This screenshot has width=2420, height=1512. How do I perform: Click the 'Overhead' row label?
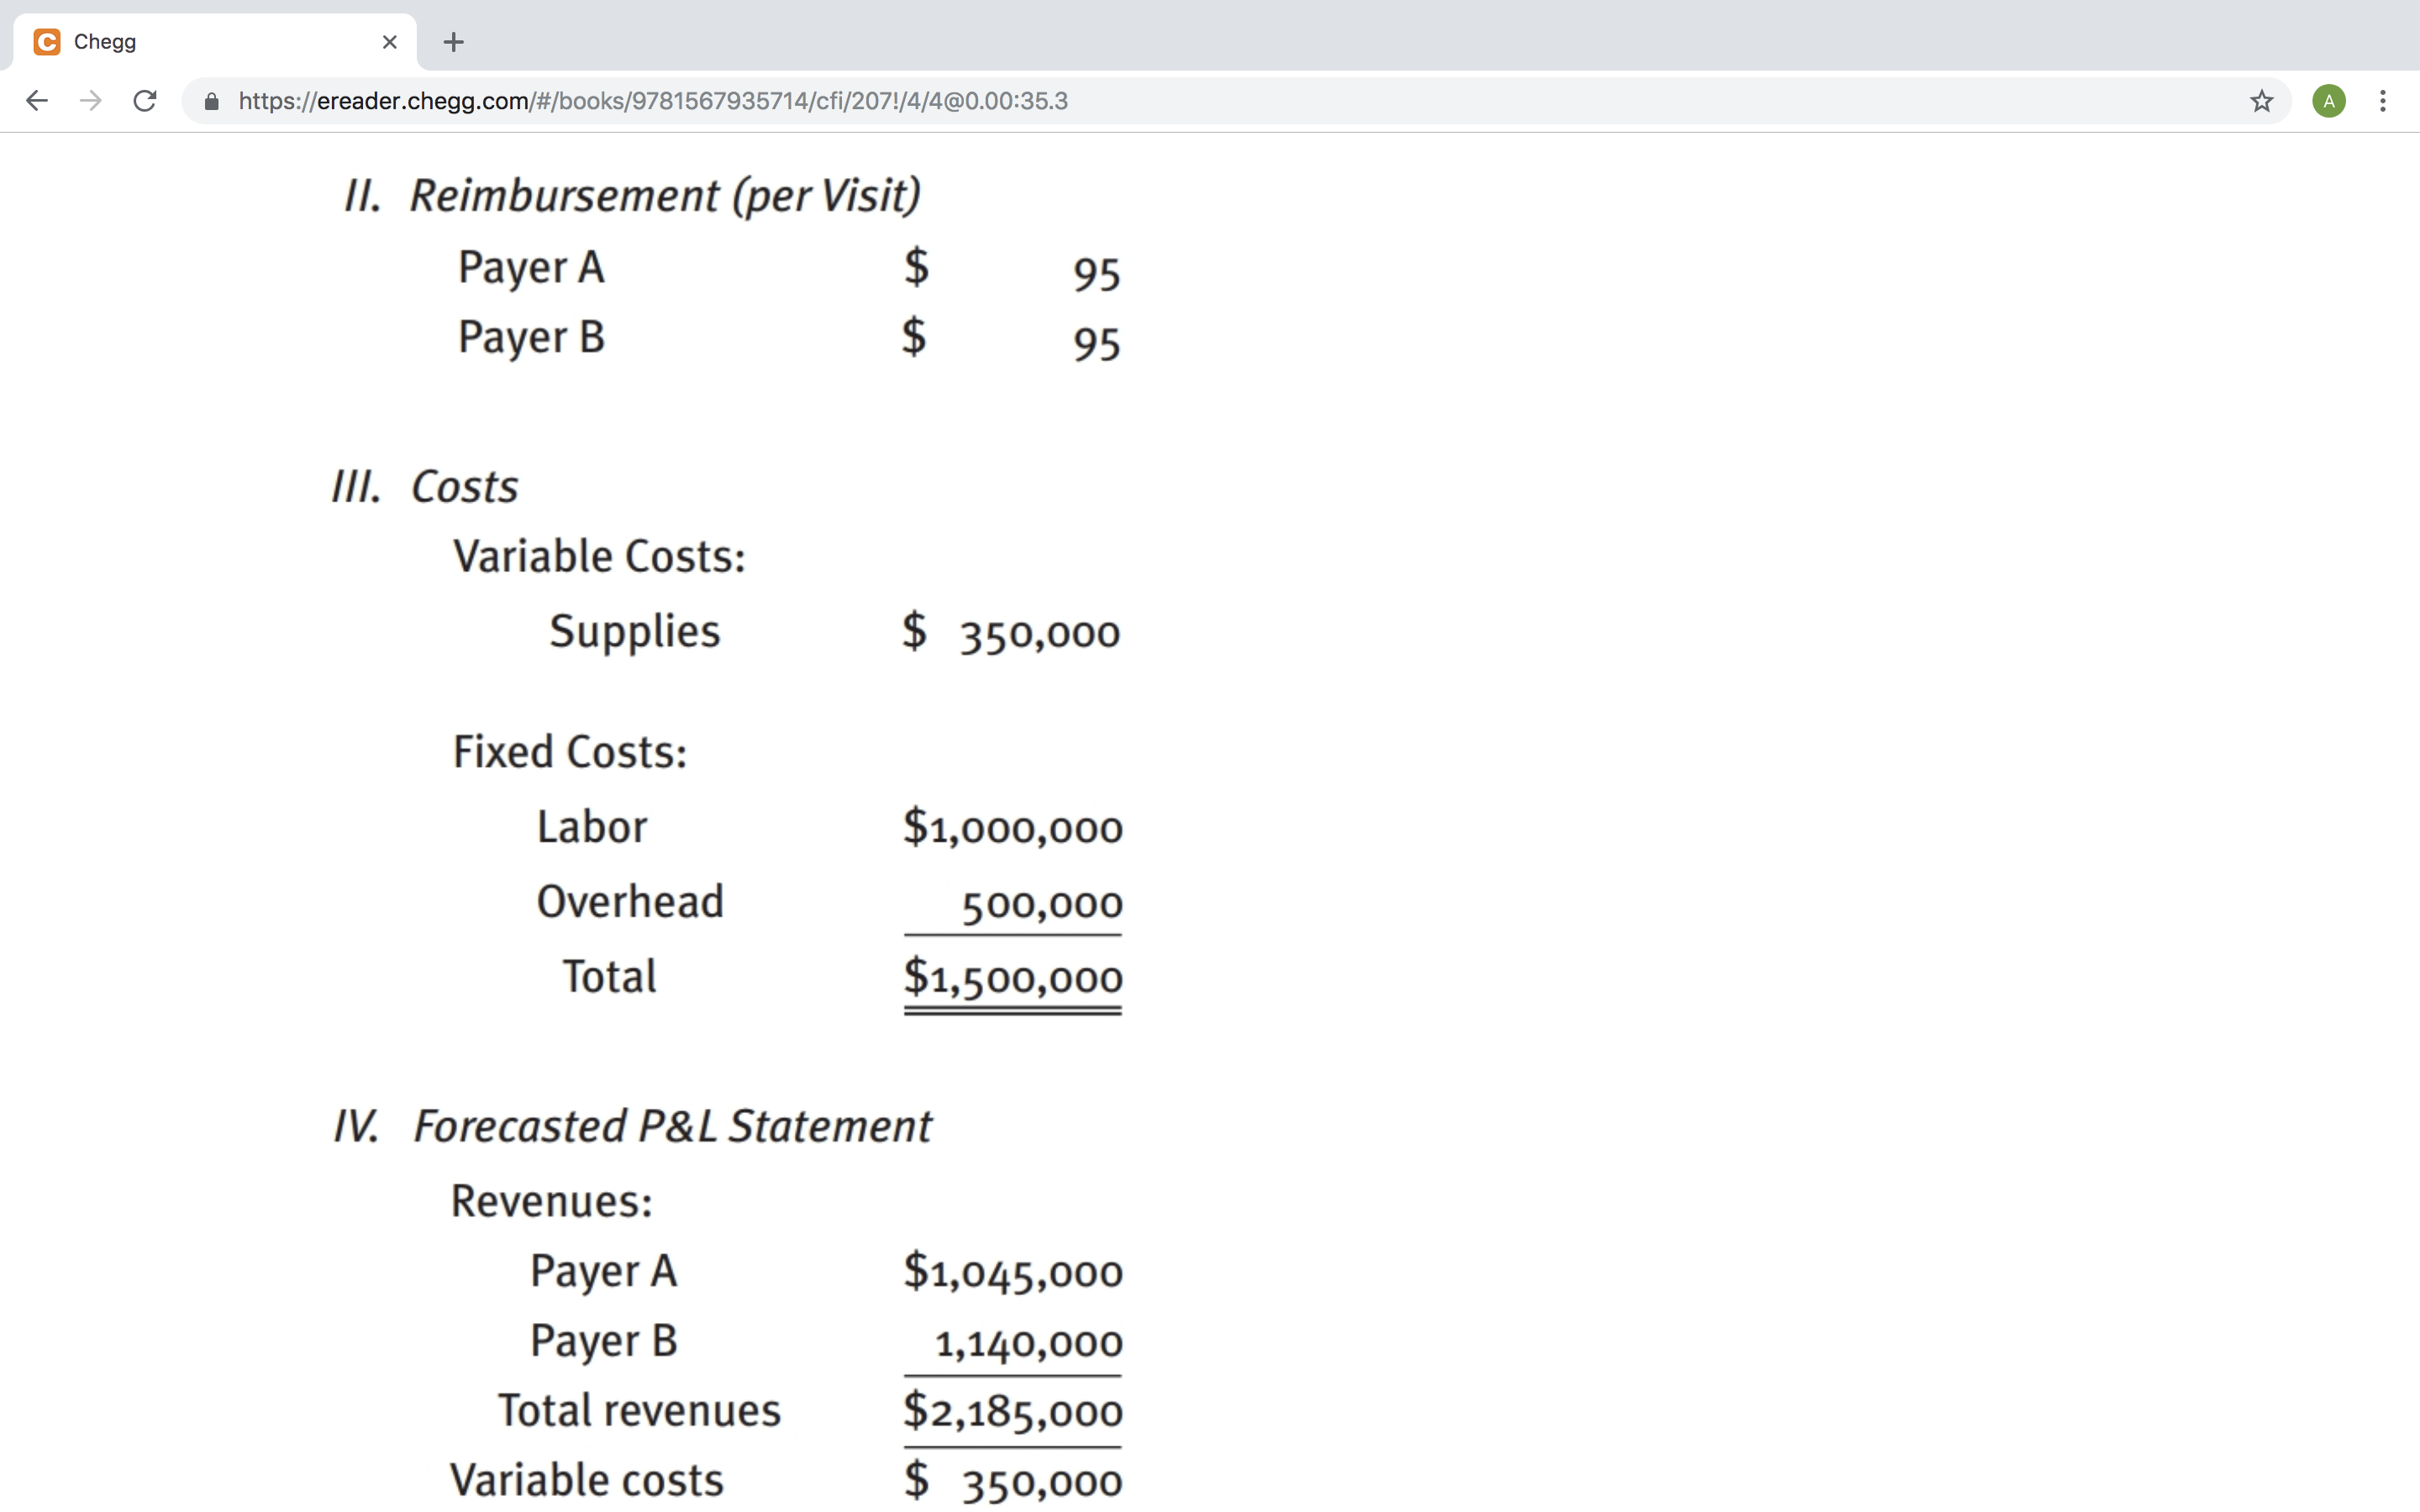(x=630, y=902)
